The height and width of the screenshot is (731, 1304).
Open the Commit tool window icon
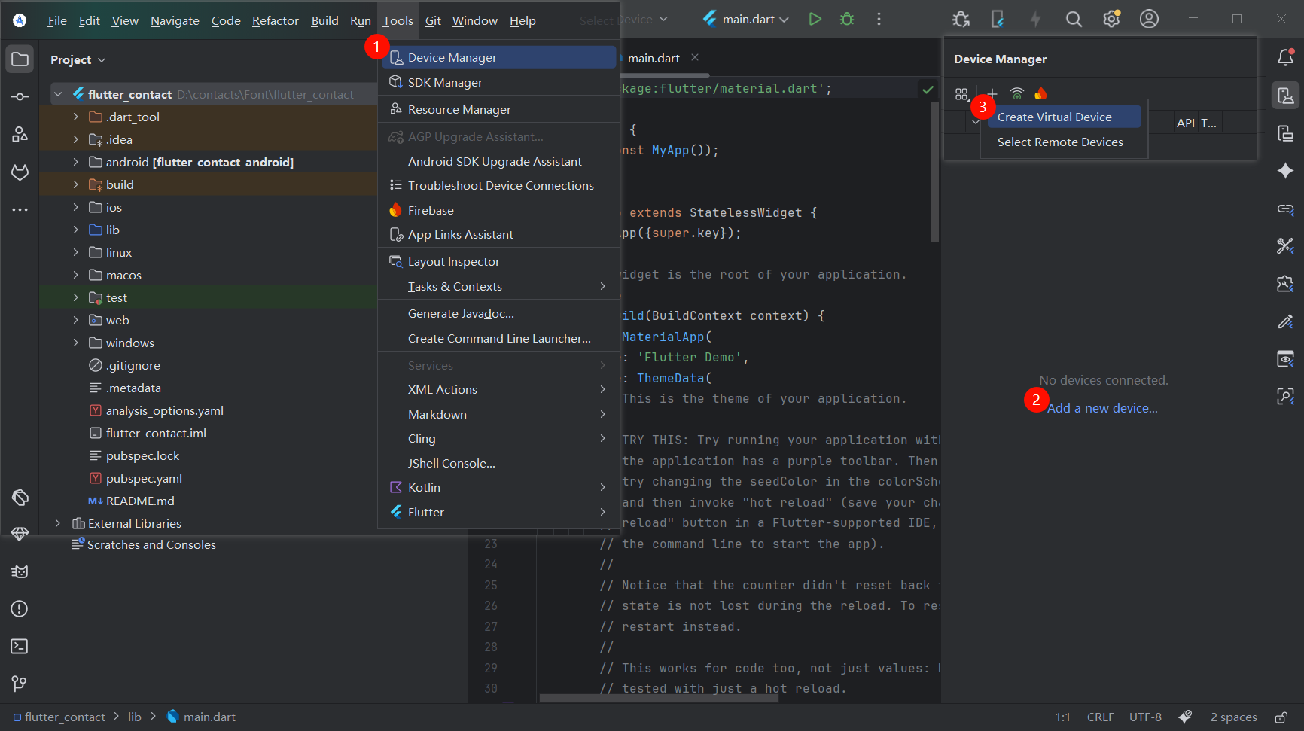point(20,96)
